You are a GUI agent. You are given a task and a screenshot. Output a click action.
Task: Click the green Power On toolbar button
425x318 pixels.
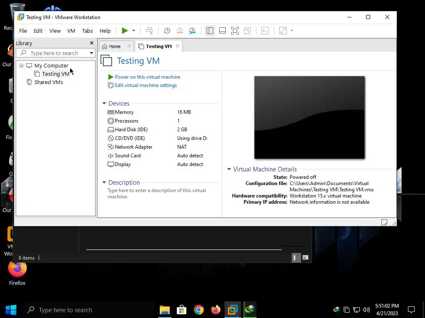click(125, 31)
